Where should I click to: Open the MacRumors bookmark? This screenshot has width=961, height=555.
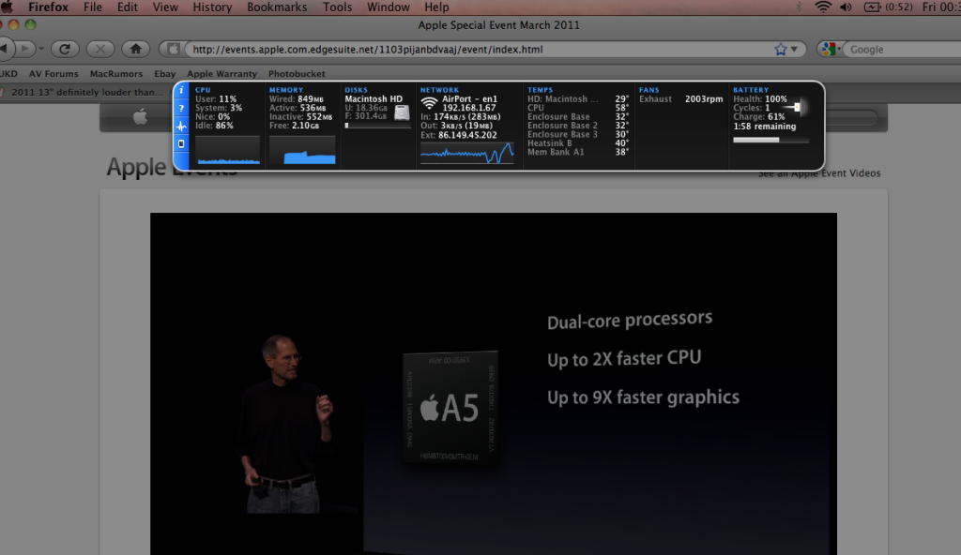(115, 73)
